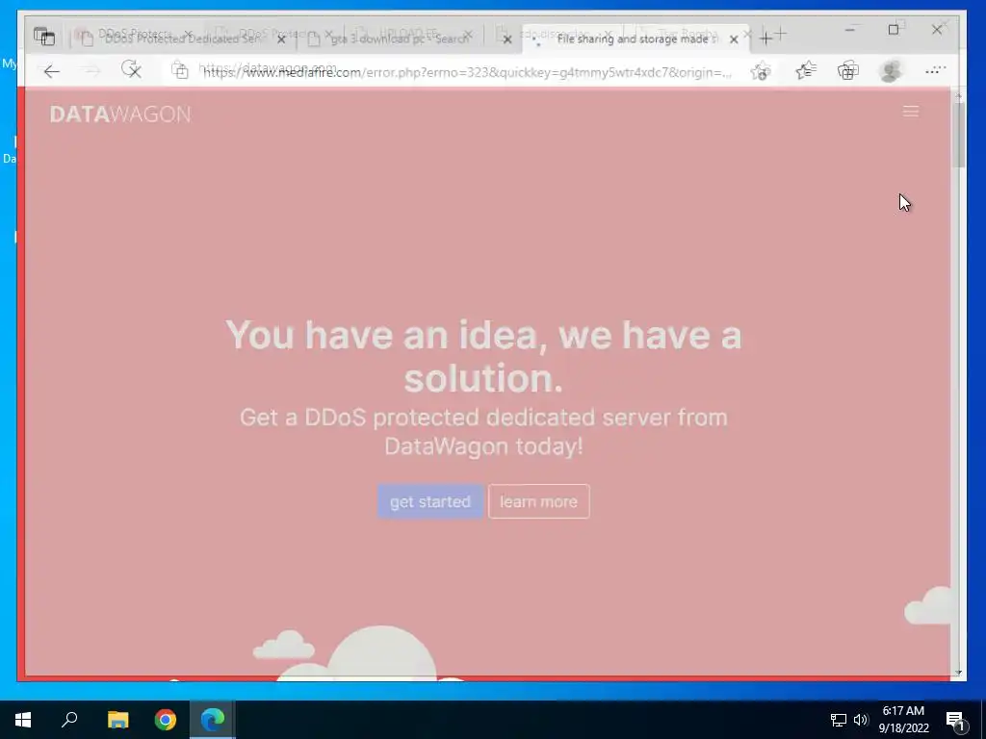Viewport: 986px width, 739px height.
Task: Click the scrollbar down arrow
Action: 958,673
